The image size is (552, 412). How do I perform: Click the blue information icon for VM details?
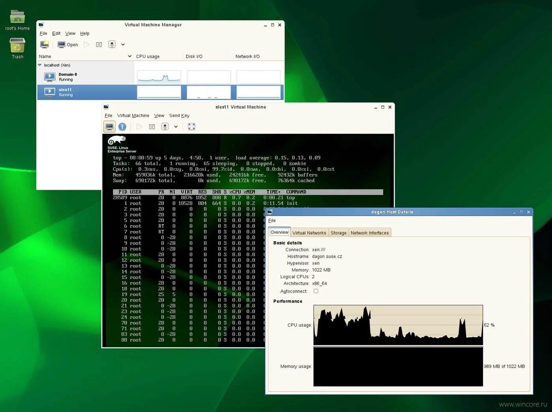click(x=122, y=127)
